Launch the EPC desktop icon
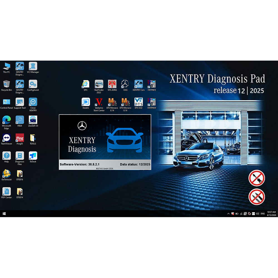The image size is (278, 278). [x=86, y=84]
